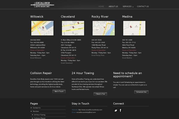Open the Twitter bird icon under Connect
The width and height of the screenshot is (179, 119).
116,110
